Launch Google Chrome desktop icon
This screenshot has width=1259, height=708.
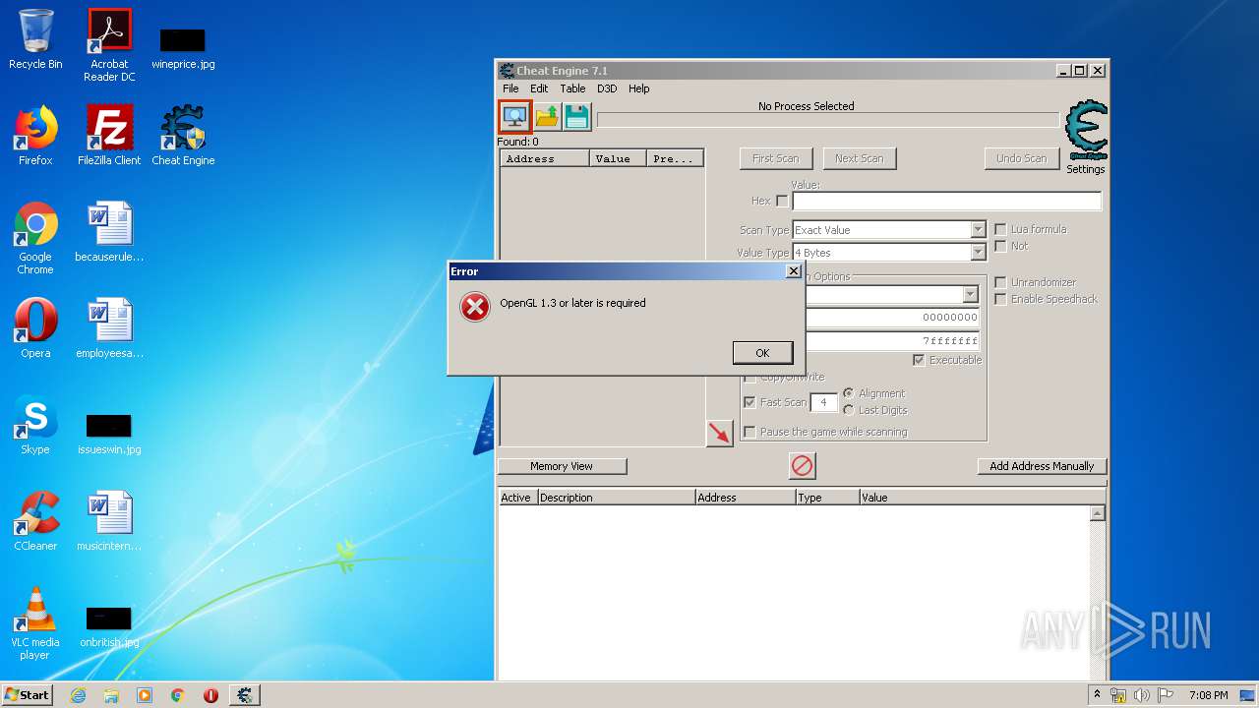point(35,238)
